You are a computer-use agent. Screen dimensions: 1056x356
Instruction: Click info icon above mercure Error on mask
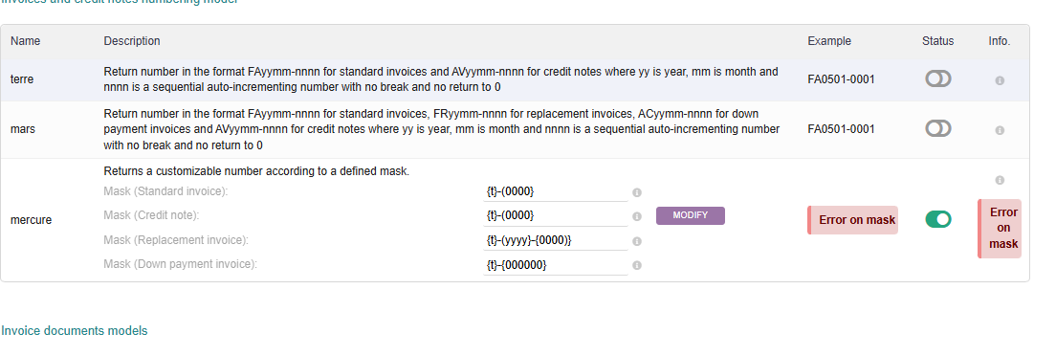coord(1000,180)
